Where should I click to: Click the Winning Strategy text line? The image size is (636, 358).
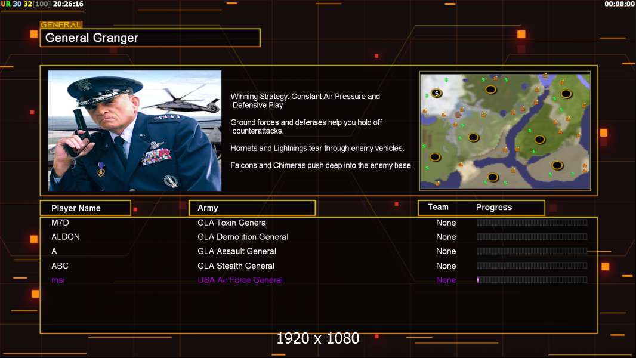[x=305, y=101]
